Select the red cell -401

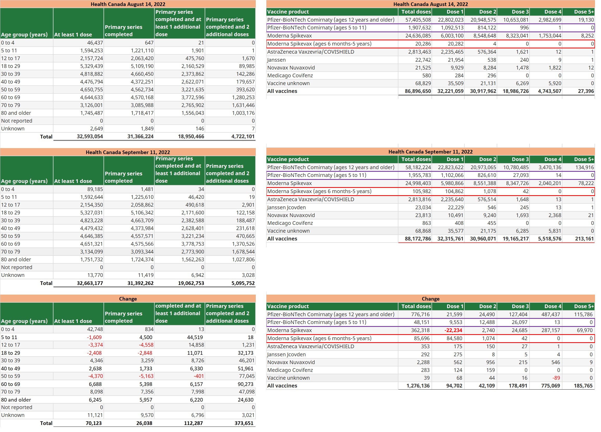pyautogui.click(x=180, y=376)
